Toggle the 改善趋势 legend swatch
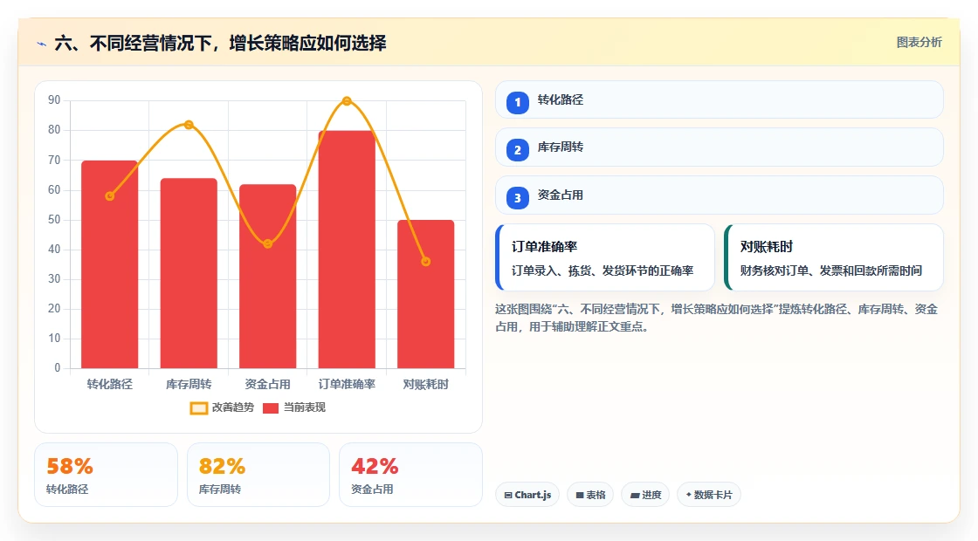Screen dimensions: 978x541 click(199, 408)
